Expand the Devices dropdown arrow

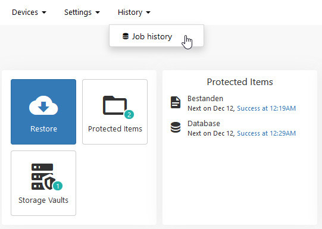click(x=44, y=12)
